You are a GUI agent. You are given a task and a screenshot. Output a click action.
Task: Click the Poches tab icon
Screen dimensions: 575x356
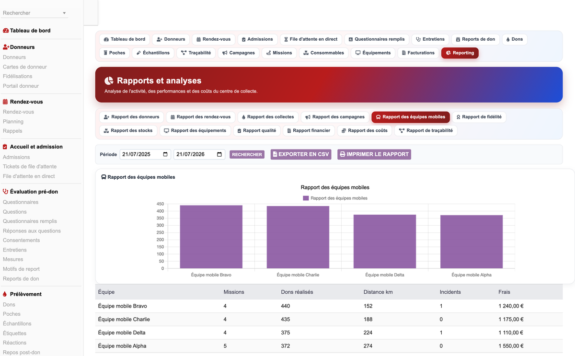pyautogui.click(x=105, y=53)
